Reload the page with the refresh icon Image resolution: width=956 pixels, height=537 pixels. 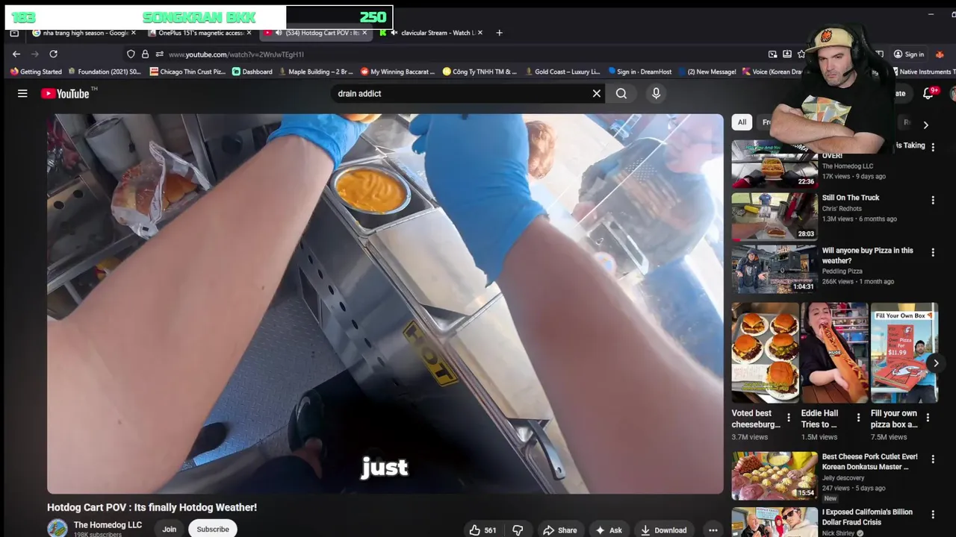pyautogui.click(x=53, y=54)
